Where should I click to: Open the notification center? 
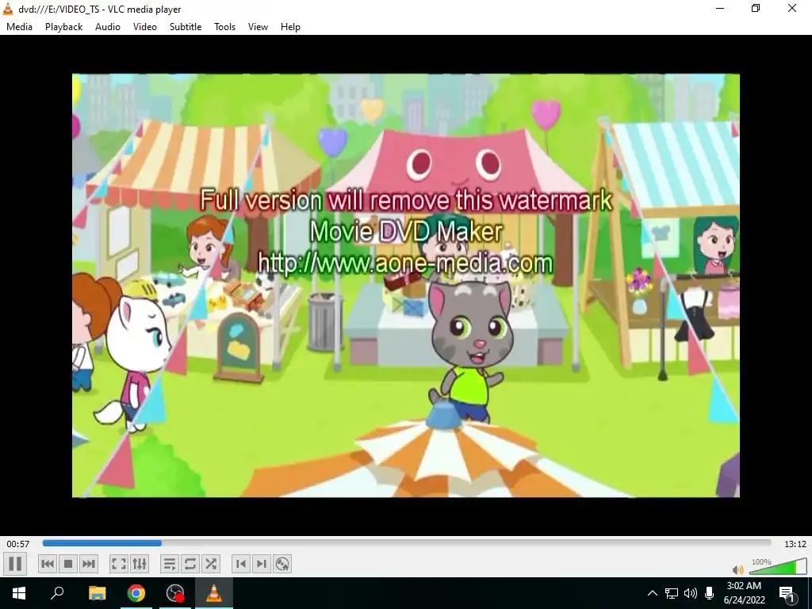click(x=787, y=593)
